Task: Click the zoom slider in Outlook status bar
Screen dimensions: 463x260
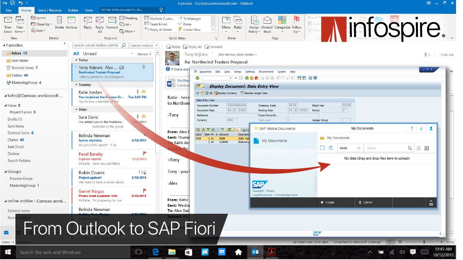Action: 424,242
